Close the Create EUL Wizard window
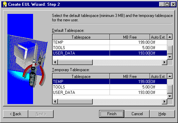178x123 pixels. click(x=173, y=4)
